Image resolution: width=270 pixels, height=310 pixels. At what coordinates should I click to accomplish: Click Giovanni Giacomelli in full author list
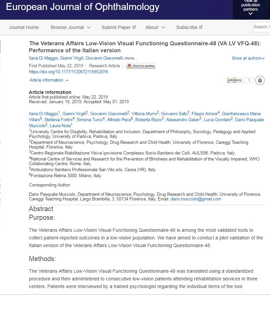pos(109,114)
